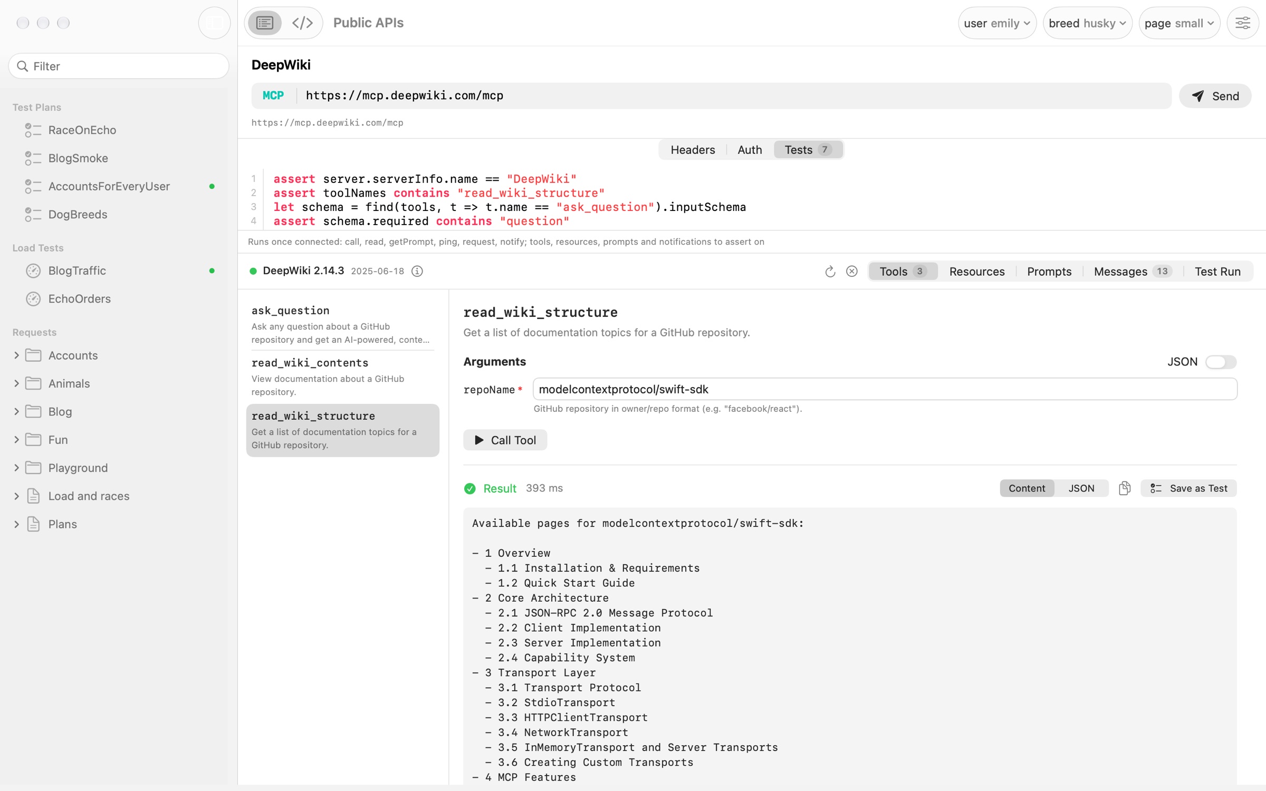Expand the Accounts folder chevron
This screenshot has height=791, width=1266.
(16, 355)
